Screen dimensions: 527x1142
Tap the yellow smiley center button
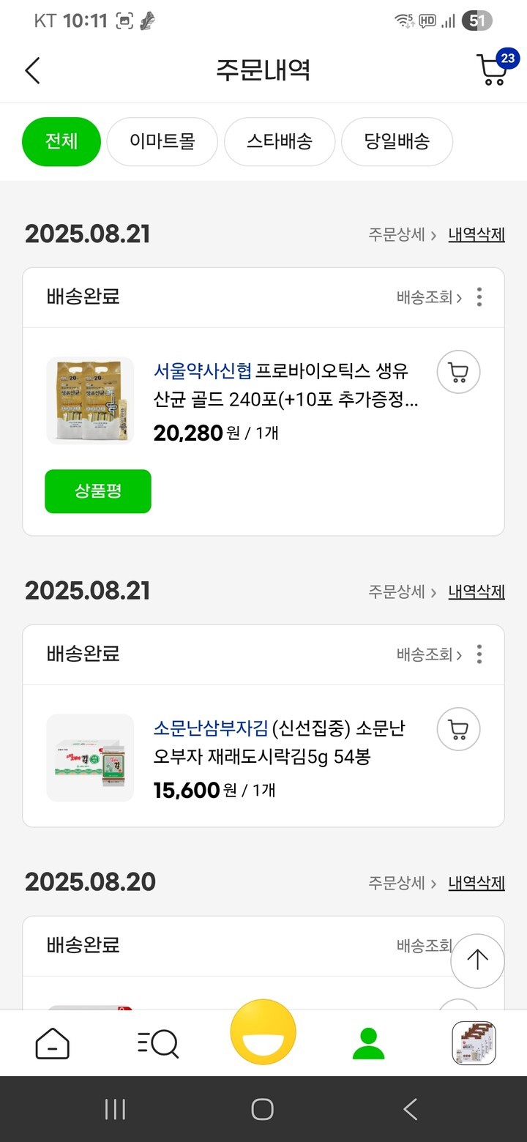click(x=263, y=1033)
